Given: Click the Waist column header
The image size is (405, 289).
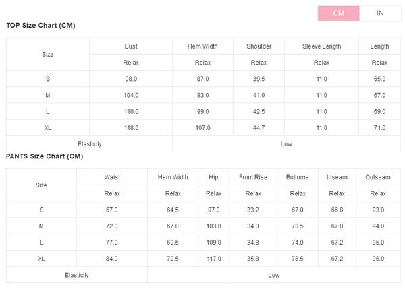Looking at the screenshot, I should tap(112, 177).
